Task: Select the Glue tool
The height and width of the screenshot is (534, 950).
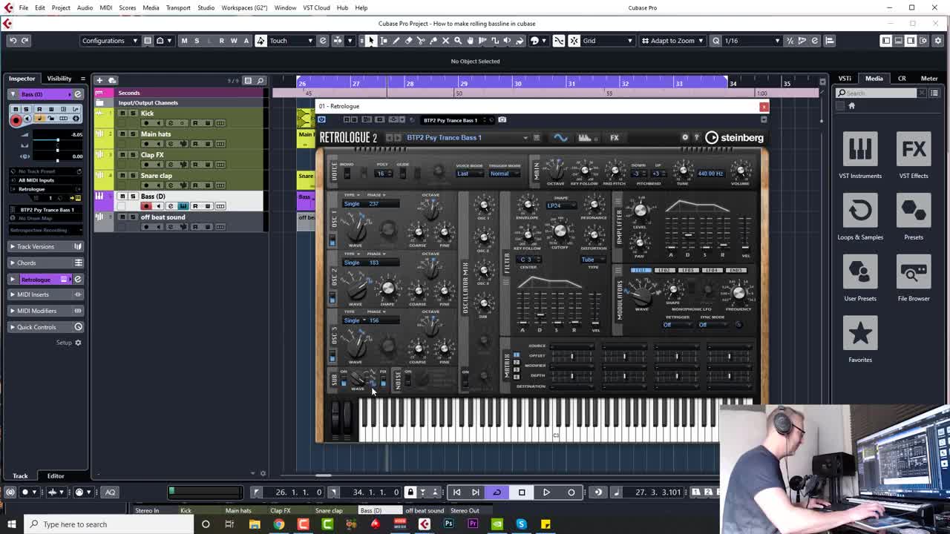Action: pyautogui.click(x=433, y=41)
